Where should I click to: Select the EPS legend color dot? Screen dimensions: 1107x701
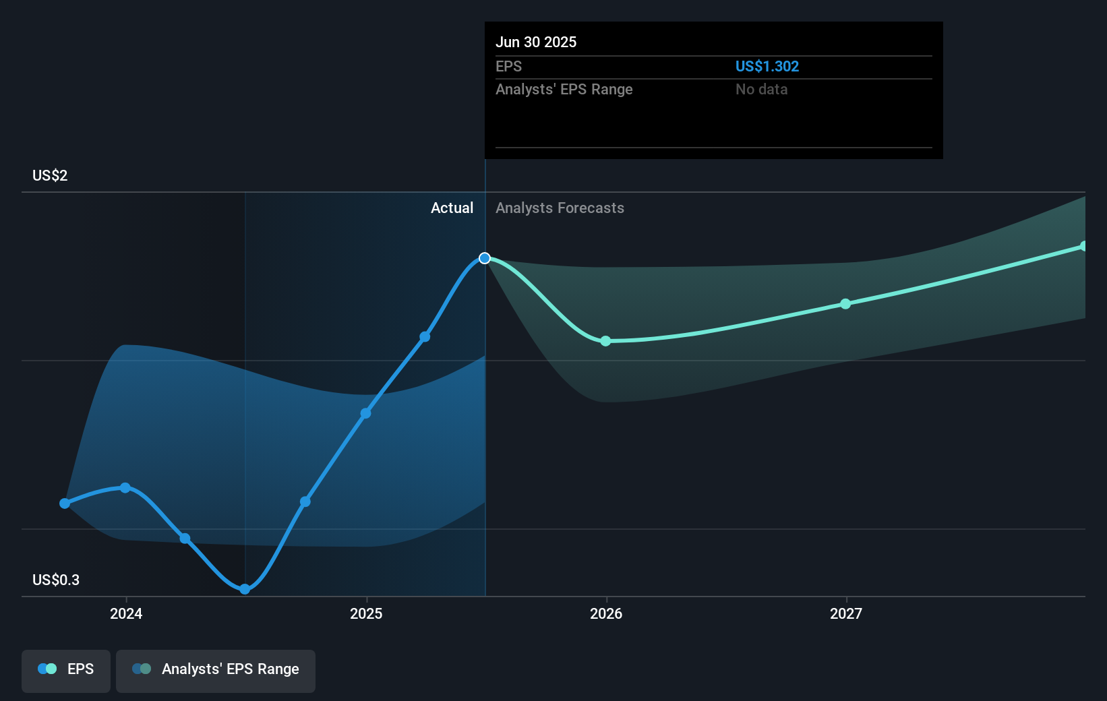coord(47,669)
